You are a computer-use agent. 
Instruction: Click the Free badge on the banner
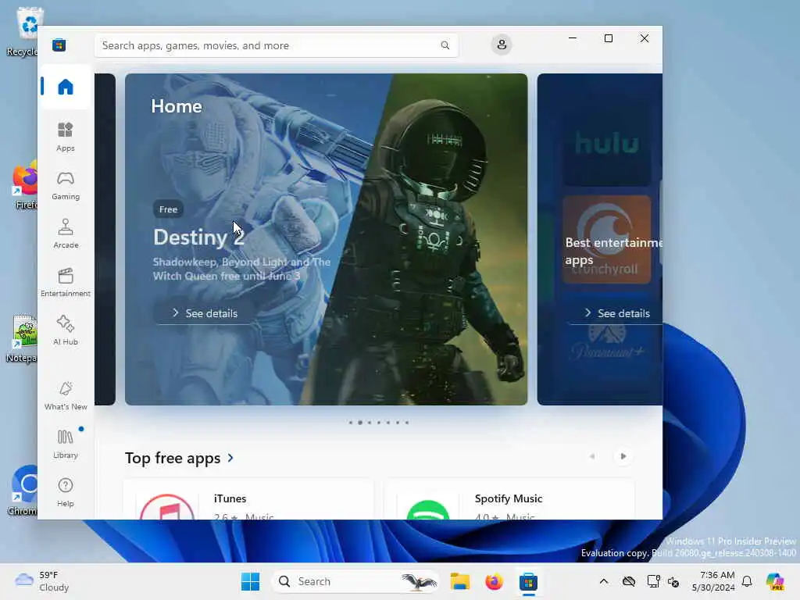(169, 209)
